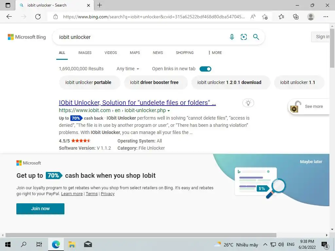Click the horizontal scrollbar thumb
Image resolution: width=335 pixels, height=251 pixels.
tap(141, 235)
